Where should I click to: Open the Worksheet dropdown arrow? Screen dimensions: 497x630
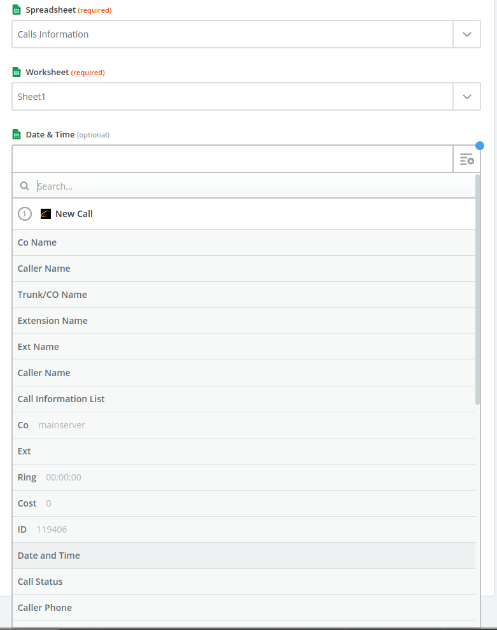pyautogui.click(x=466, y=96)
